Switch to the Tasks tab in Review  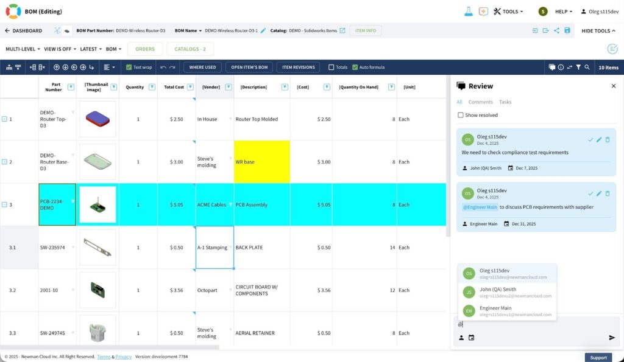point(505,102)
